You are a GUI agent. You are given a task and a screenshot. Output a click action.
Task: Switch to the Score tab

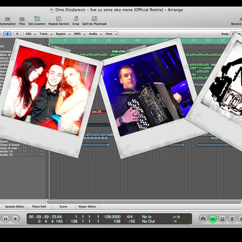[63, 207]
